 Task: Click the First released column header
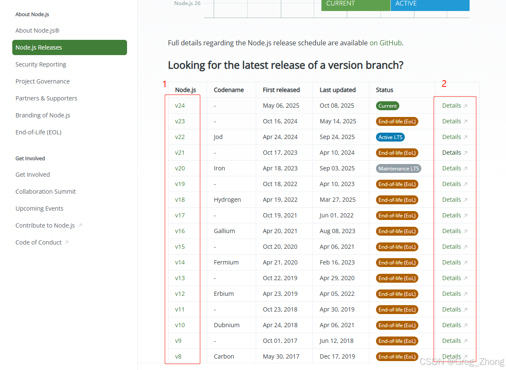click(281, 90)
